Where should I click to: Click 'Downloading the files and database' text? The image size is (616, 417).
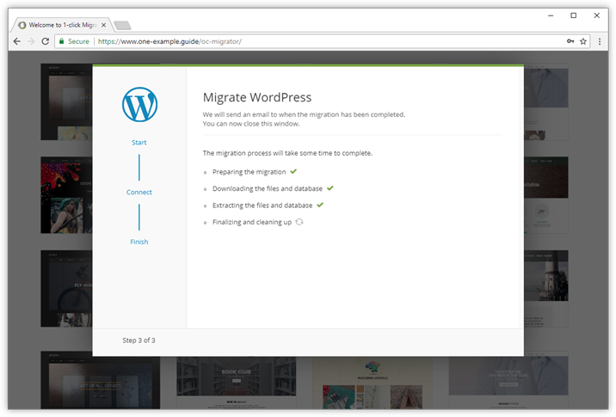tap(268, 188)
